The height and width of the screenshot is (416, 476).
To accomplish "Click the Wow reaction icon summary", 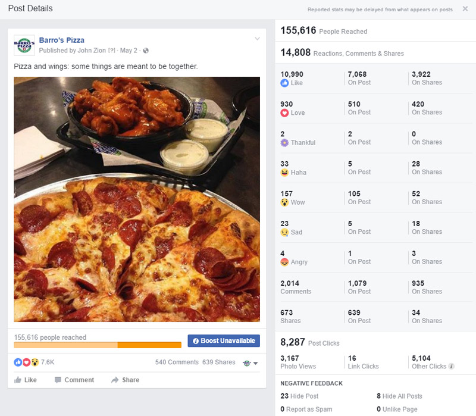I will (x=284, y=202).
